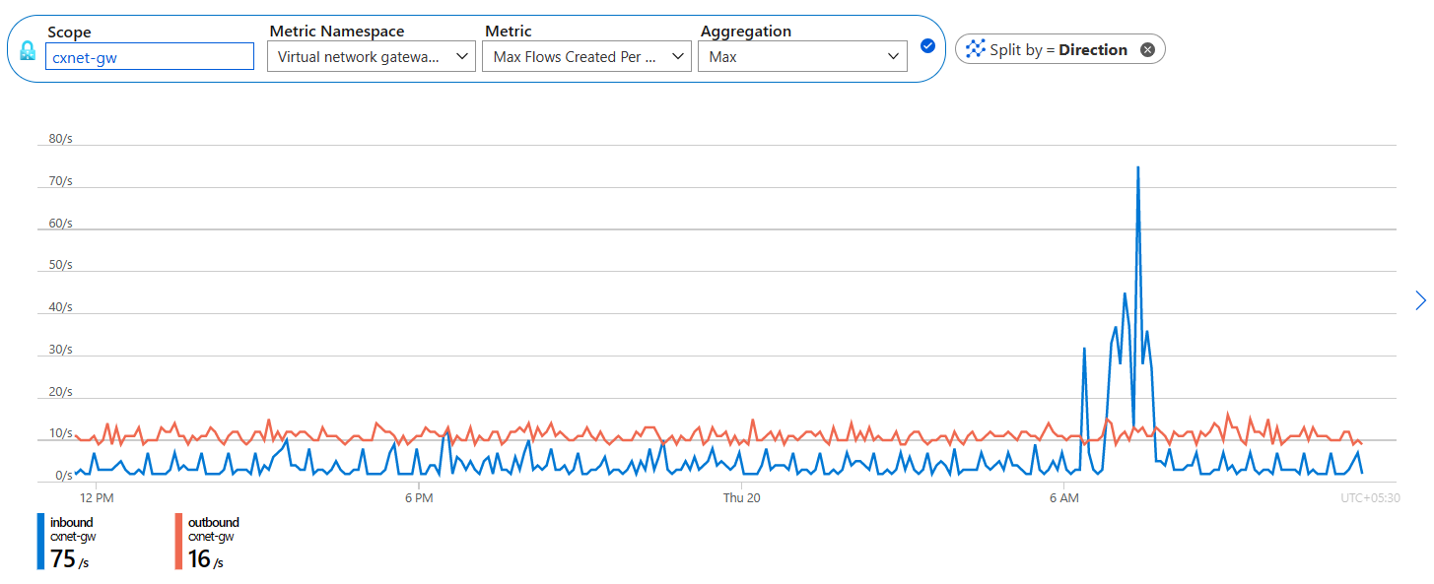Click the blue checkmark apply icon
The height and width of the screenshot is (584, 1434).
coord(927,45)
